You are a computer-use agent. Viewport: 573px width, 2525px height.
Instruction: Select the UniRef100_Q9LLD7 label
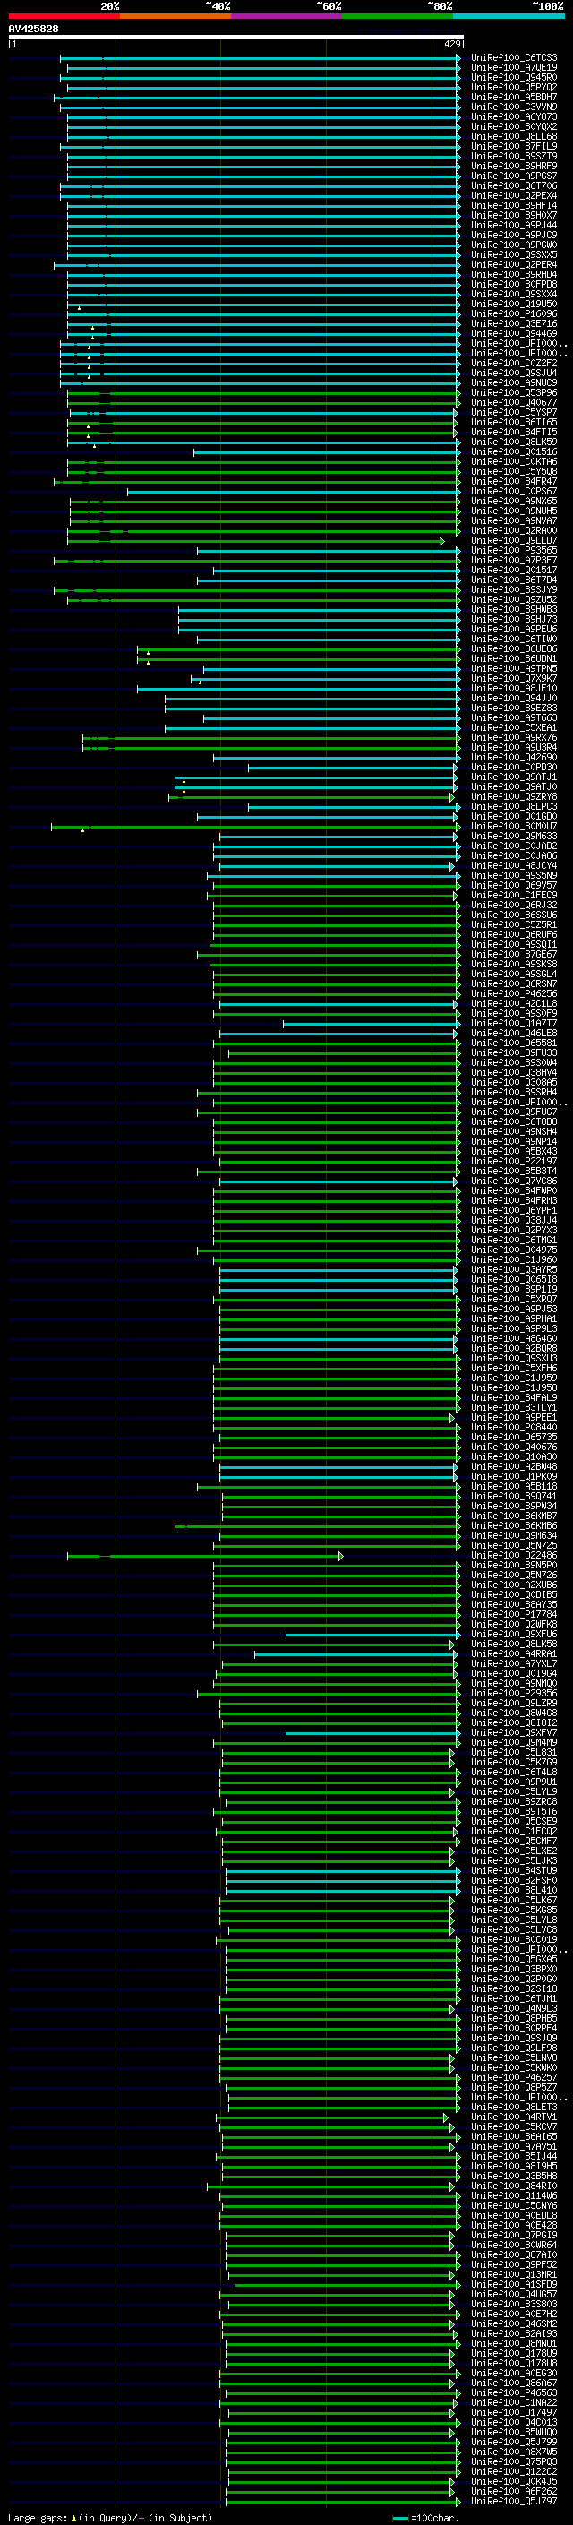513,541
